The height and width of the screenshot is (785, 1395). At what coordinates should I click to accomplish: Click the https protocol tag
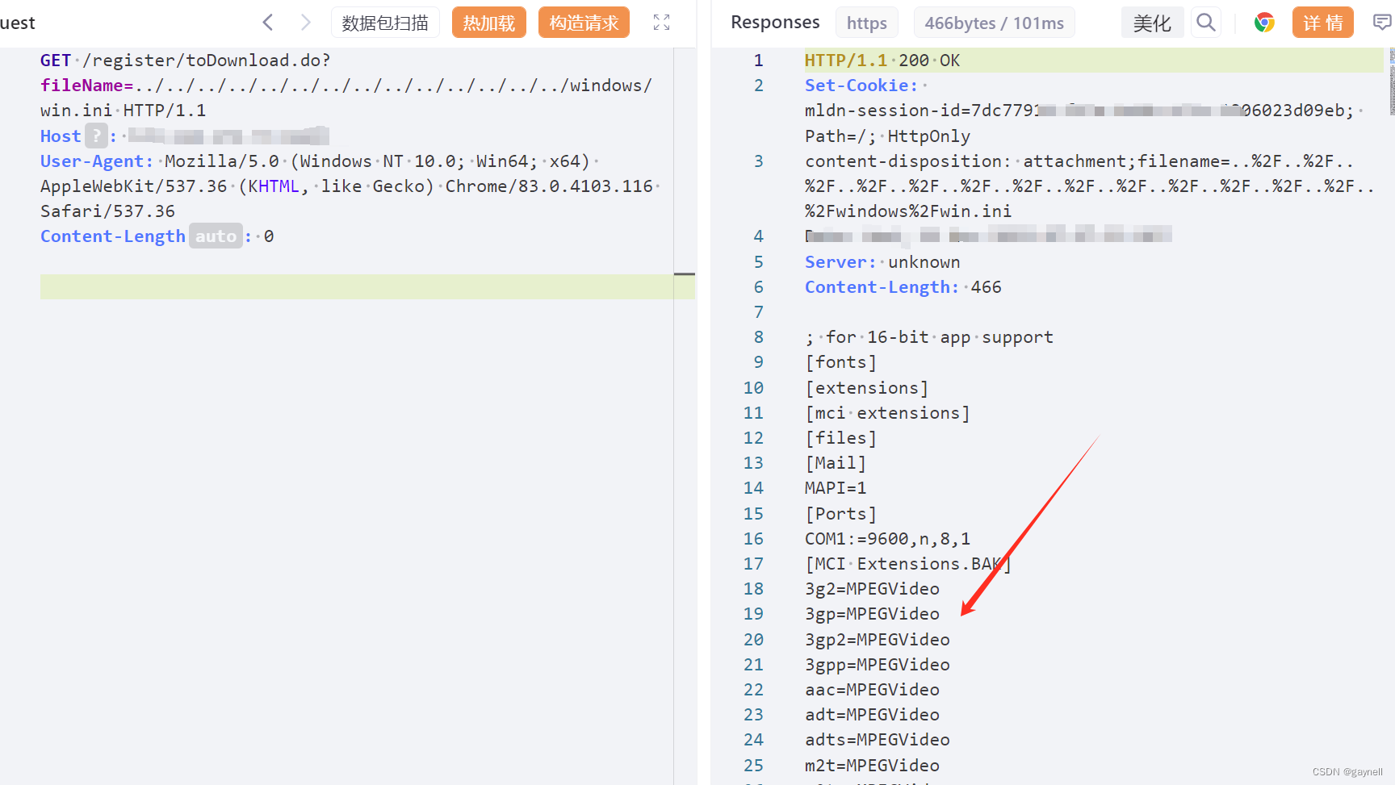(866, 23)
